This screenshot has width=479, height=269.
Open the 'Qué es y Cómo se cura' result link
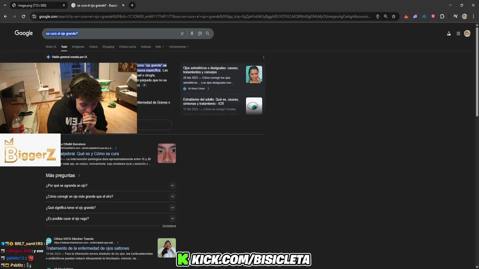click(x=90, y=154)
